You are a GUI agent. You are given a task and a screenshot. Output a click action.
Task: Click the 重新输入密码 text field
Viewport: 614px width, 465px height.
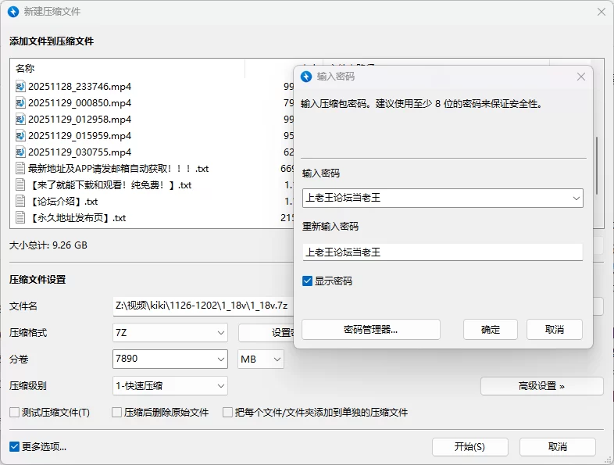point(442,252)
